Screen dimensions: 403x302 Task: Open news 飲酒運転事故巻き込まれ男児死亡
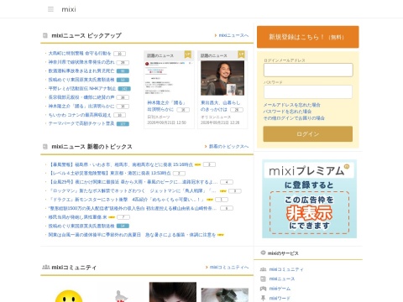[81, 70]
